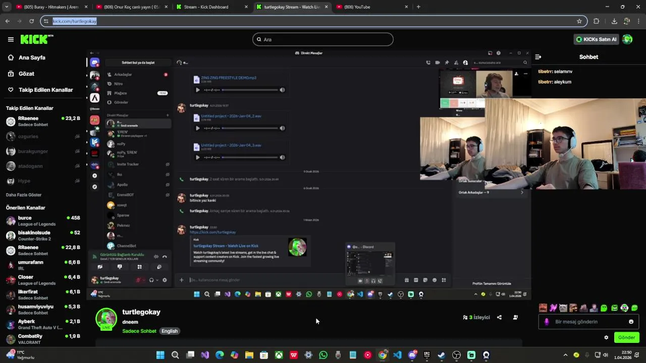Open the Kick hamburger sidebar menu
Screen dimensions: 646x363
(11, 39)
